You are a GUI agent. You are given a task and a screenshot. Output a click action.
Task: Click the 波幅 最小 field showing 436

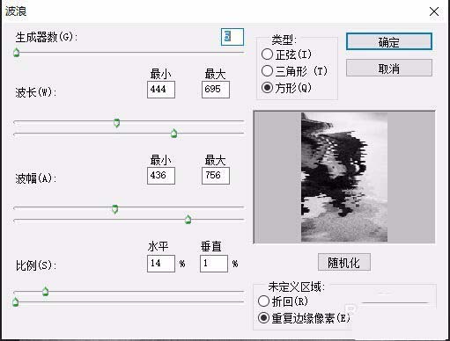coord(161,176)
